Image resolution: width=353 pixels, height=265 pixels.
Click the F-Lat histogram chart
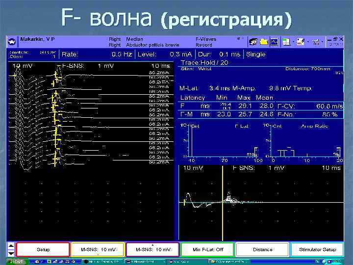tap(221, 143)
